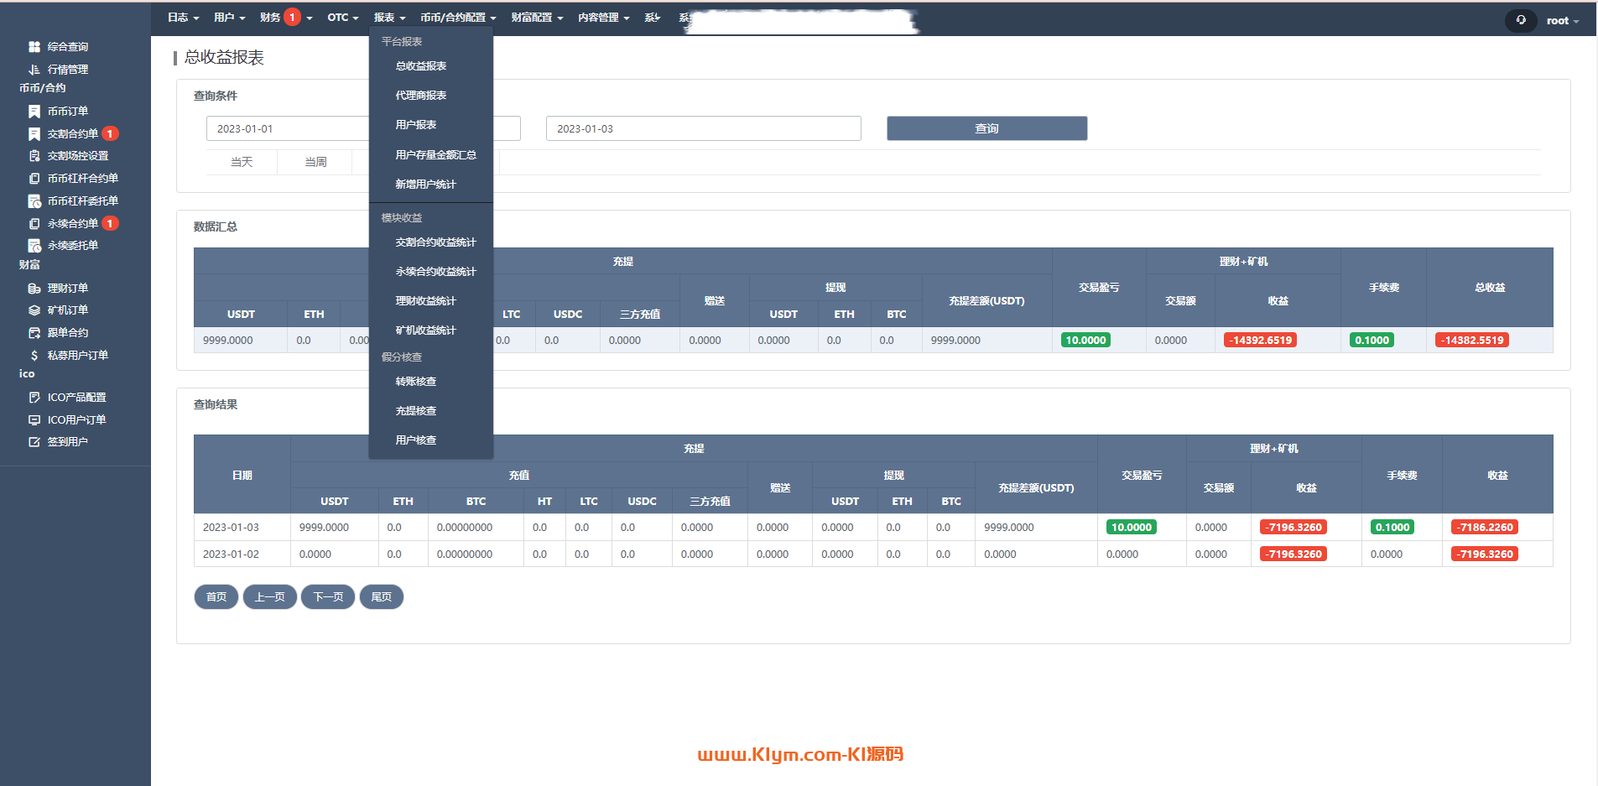Click the 币币订单 bookmark icon
The image size is (1598, 786).
(34, 112)
